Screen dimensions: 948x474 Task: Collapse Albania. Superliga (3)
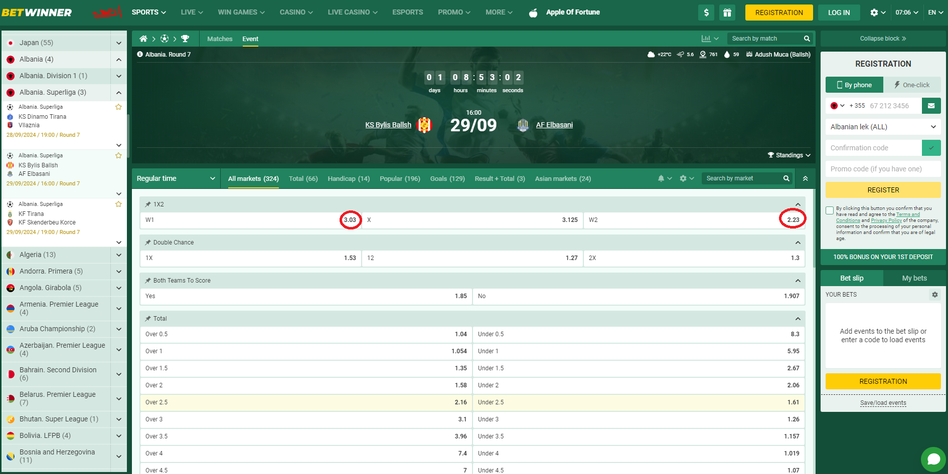coord(119,93)
